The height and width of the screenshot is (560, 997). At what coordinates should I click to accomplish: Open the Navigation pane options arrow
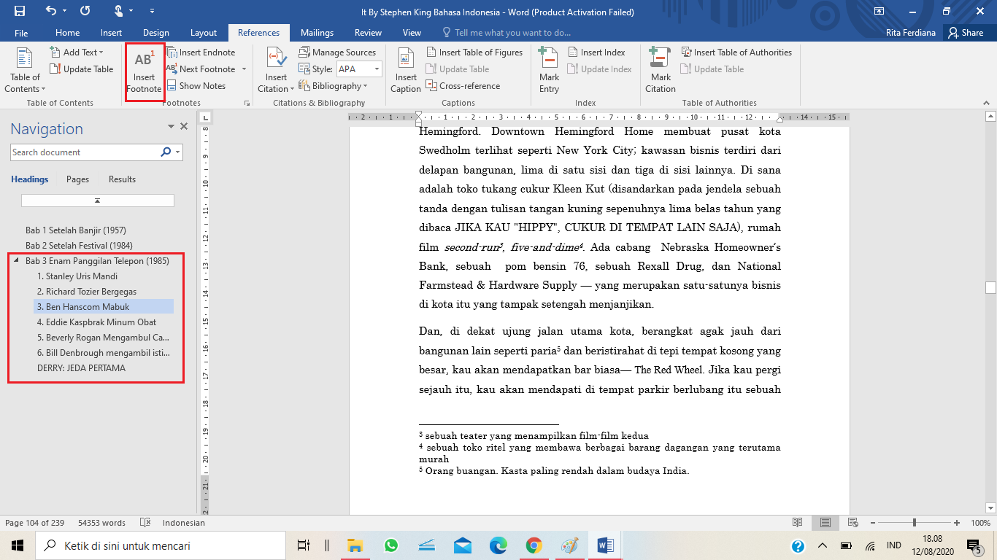click(x=170, y=127)
